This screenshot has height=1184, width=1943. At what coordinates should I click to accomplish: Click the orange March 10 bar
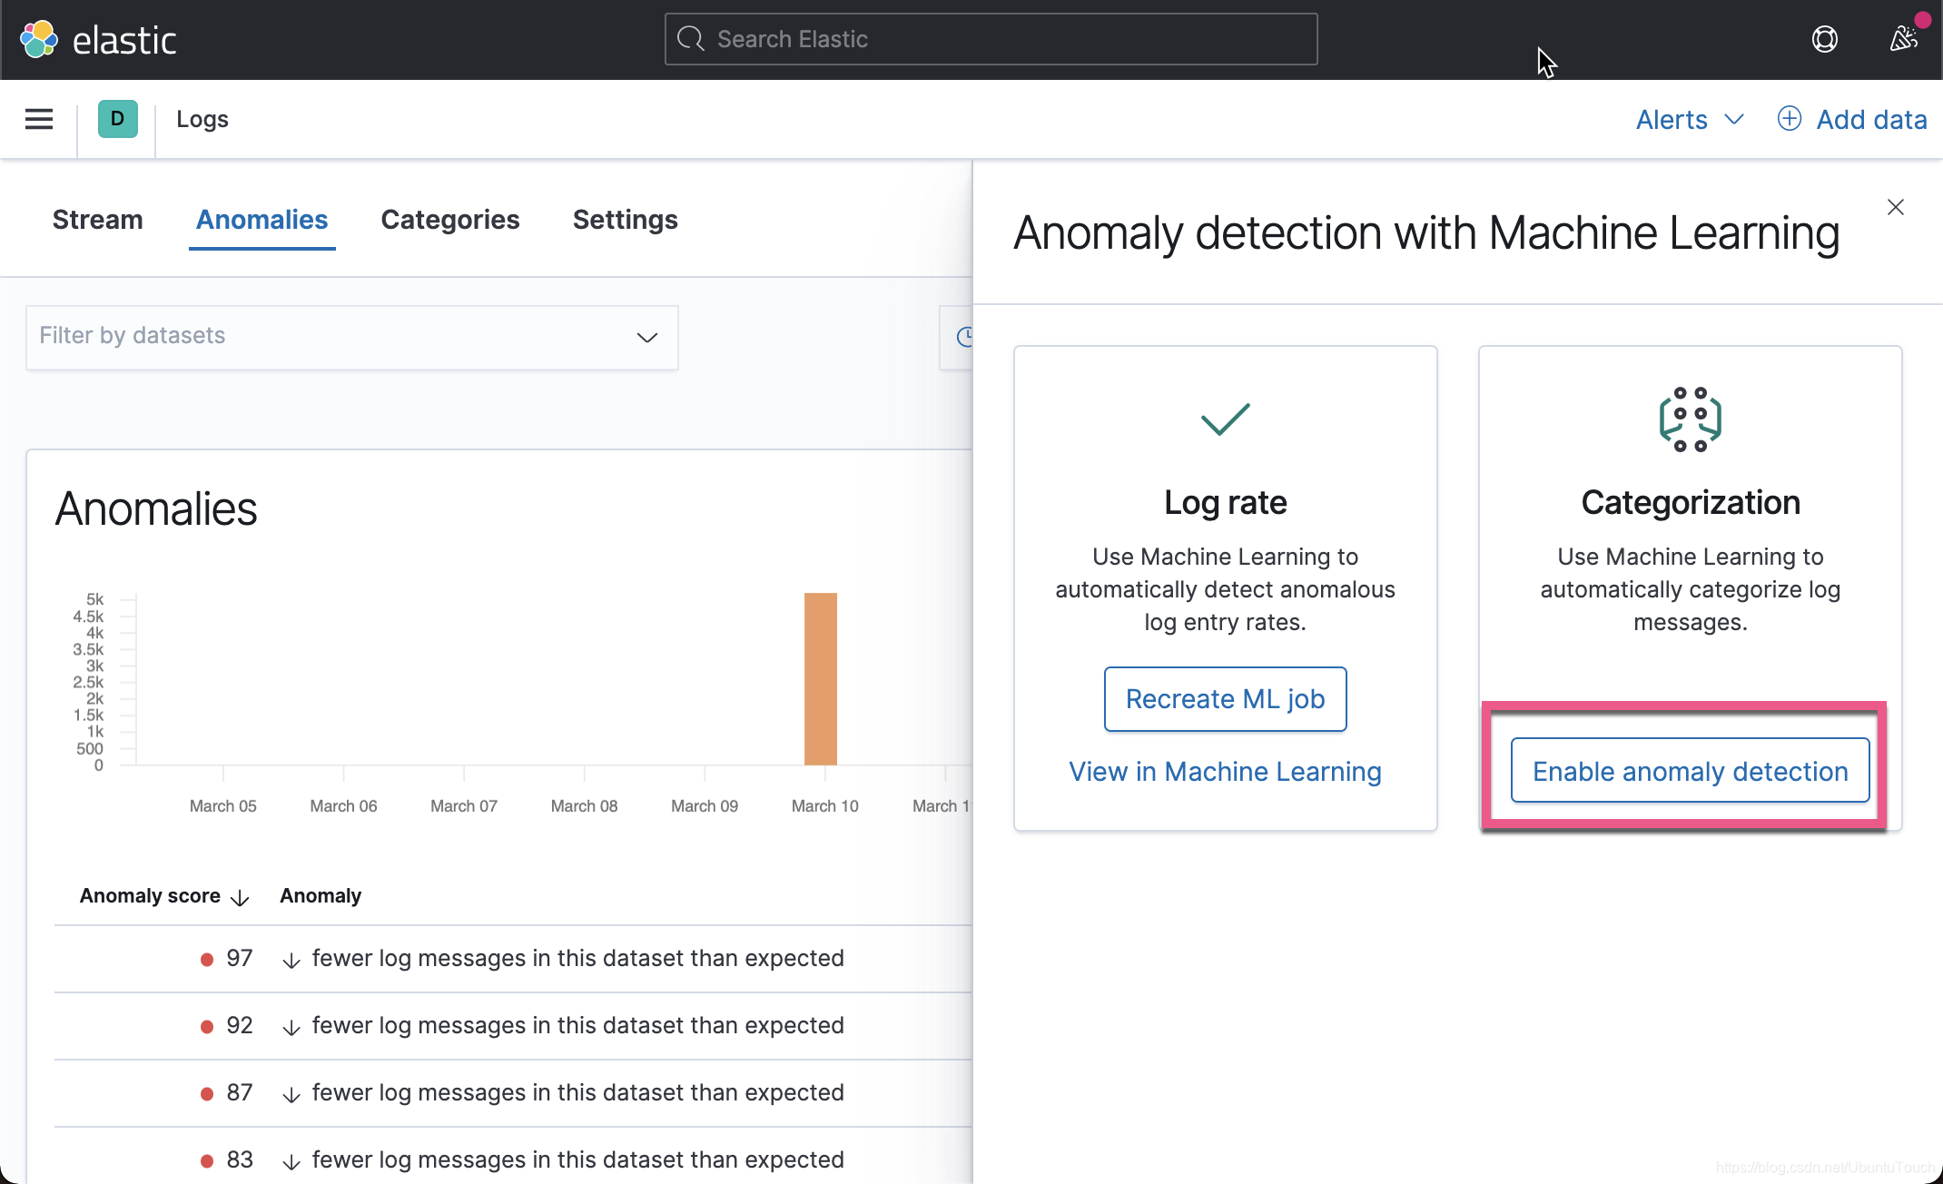[820, 678]
